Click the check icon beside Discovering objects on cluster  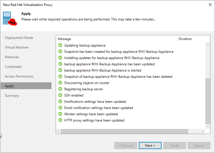[60, 83]
